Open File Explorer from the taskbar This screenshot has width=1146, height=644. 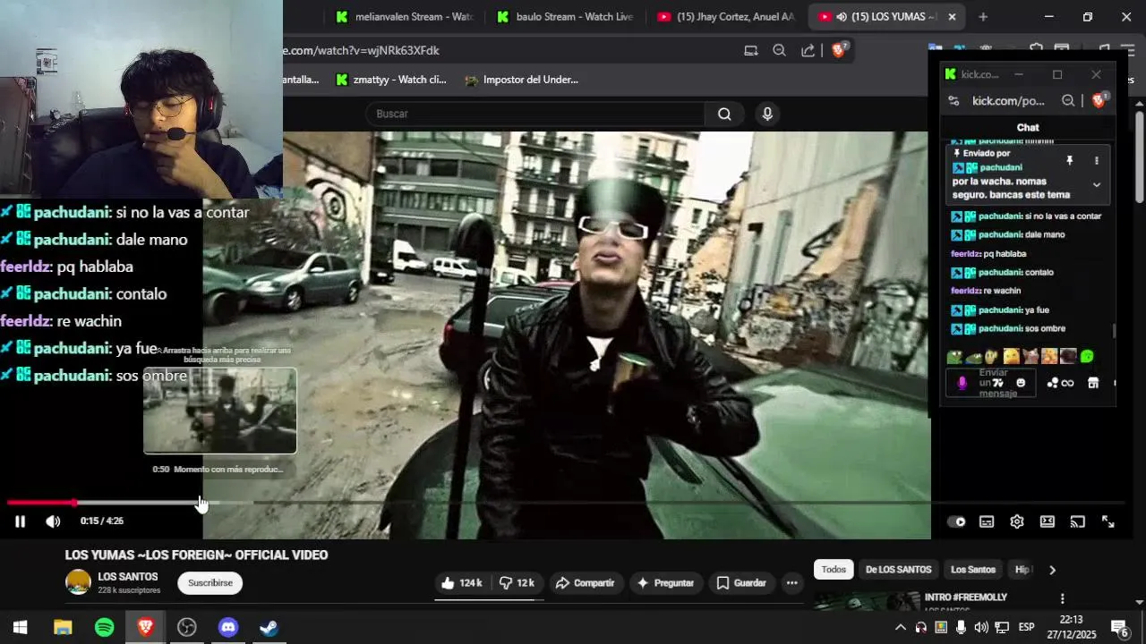63,627
